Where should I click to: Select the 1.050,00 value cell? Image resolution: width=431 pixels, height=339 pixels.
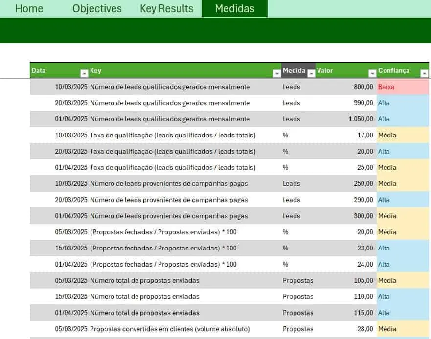click(346, 119)
